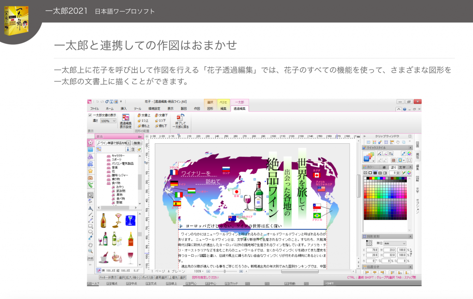This screenshot has width=473, height=299.
Task: Open the 単位 mm dropdown
Action: pyautogui.click(x=395, y=243)
